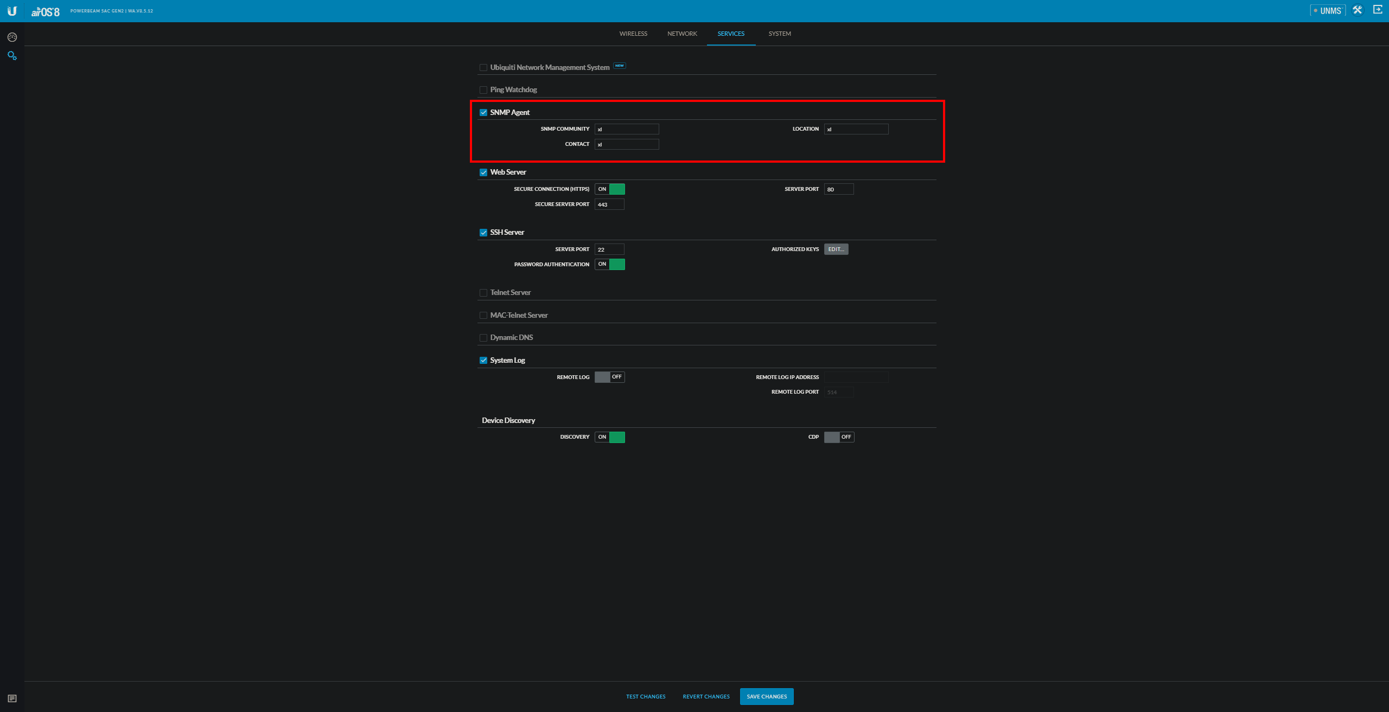This screenshot has width=1389, height=712.
Task: Enable the Ping Watchdog checkbox
Action: (483, 90)
